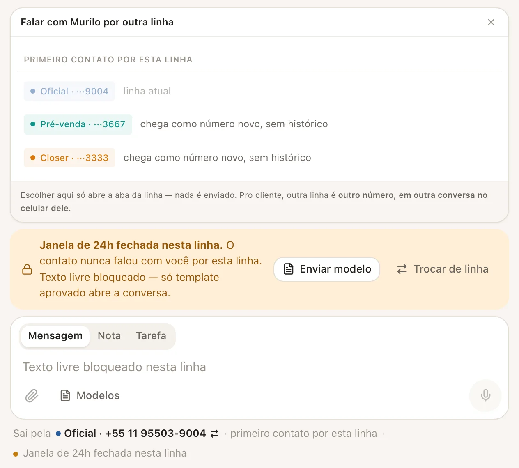
Task: Click the orange dot in the Closer chip
Action: [33, 158]
